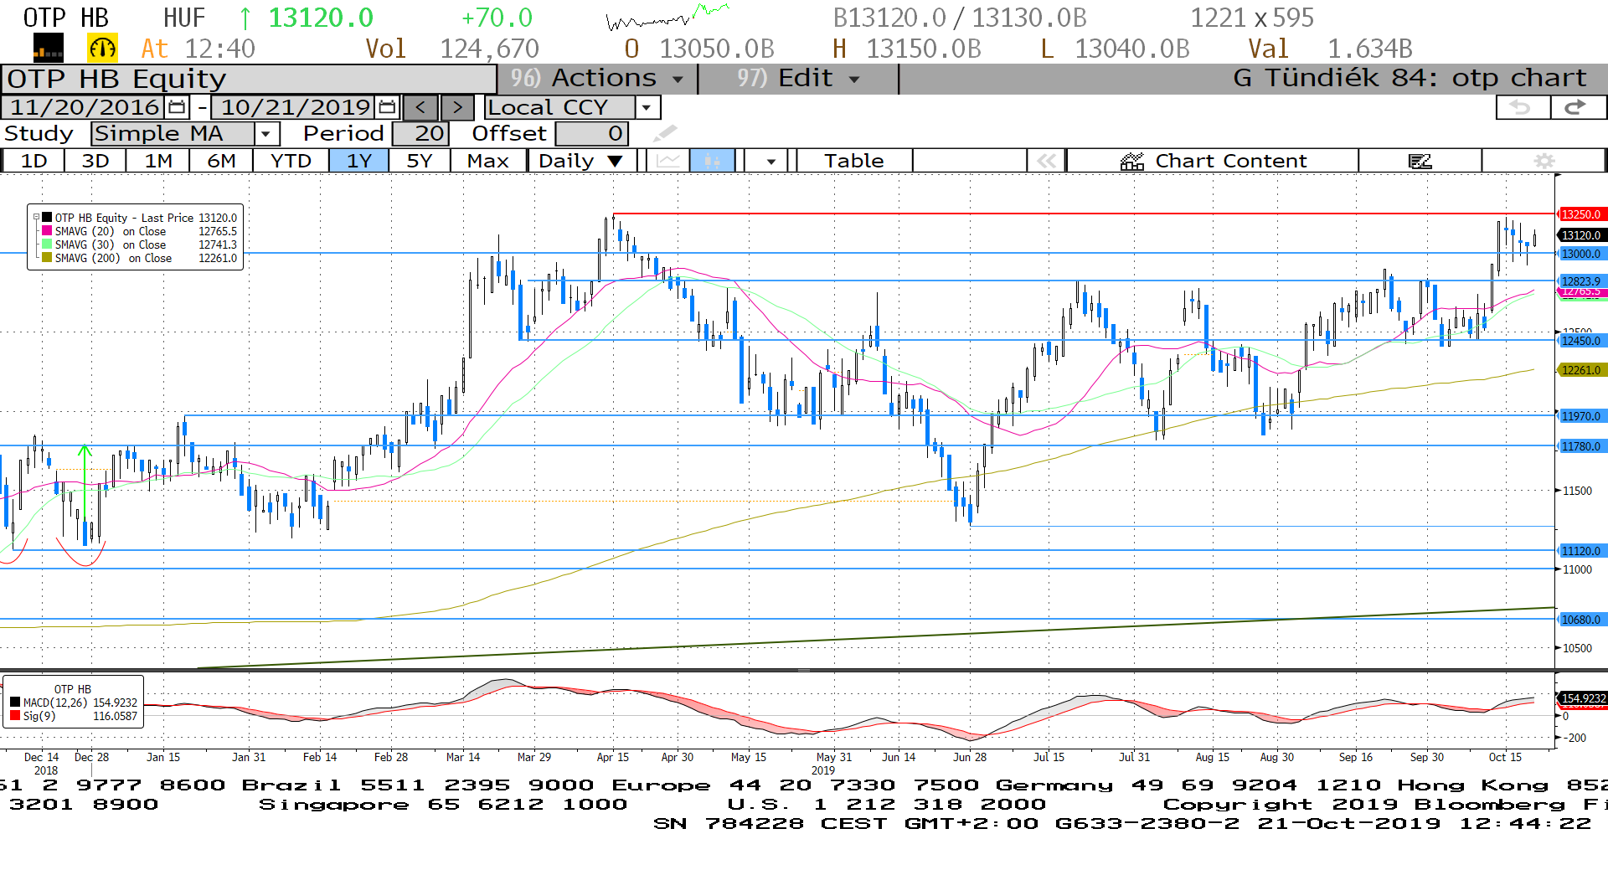
Task: Click the undo arrow icon
Action: [x=1522, y=107]
